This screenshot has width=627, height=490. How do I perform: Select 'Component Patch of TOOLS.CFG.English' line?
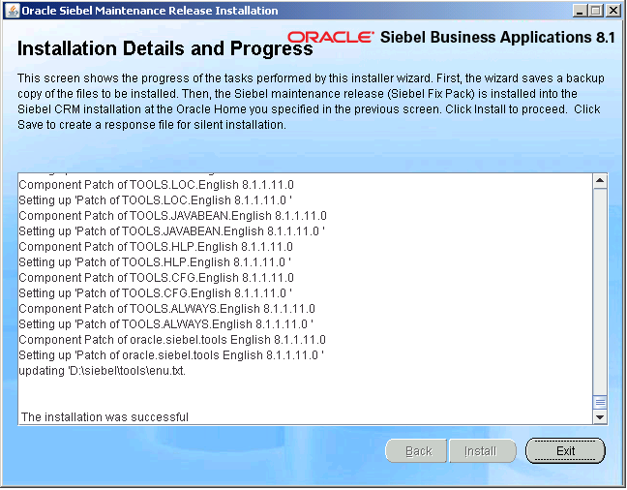(x=157, y=277)
